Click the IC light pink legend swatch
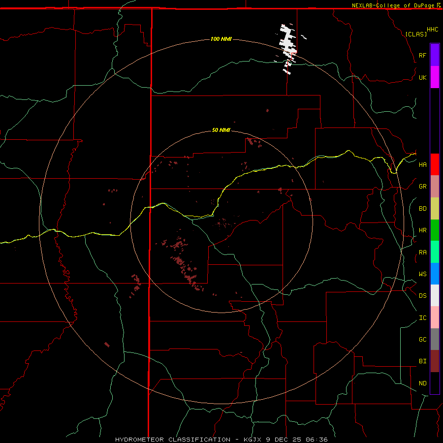443x443 pixels. pyautogui.click(x=435, y=317)
